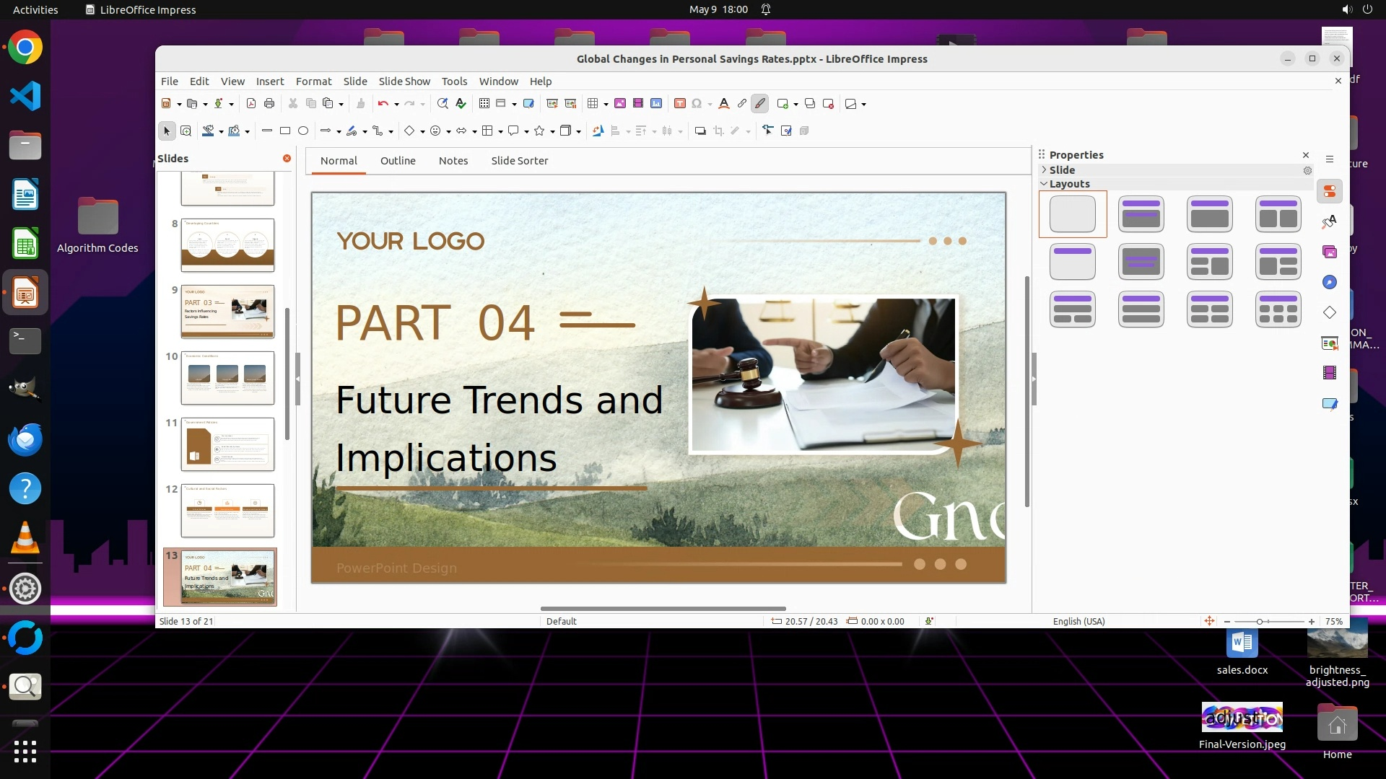The height and width of the screenshot is (779, 1386).
Task: Toggle the highlighting marker button
Action: [x=760, y=104]
